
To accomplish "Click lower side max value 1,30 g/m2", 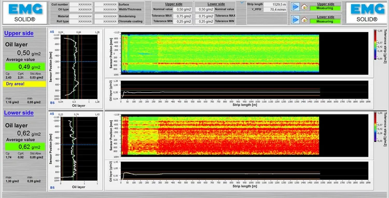I will pos(12,181).
